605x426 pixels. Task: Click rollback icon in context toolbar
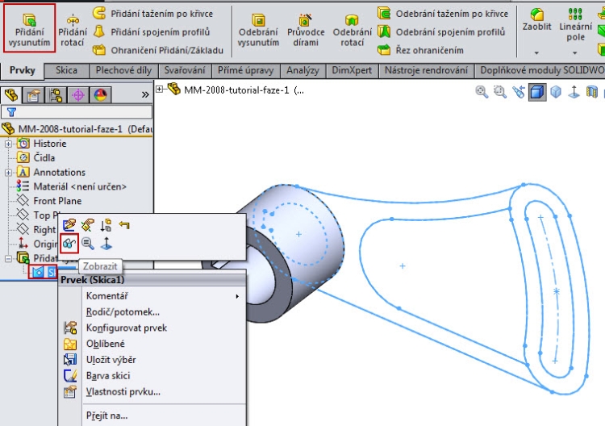coord(106,225)
